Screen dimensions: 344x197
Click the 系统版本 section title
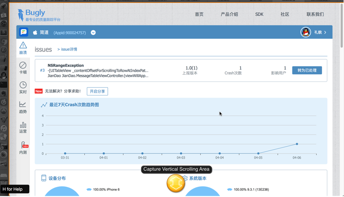[x=198, y=179]
